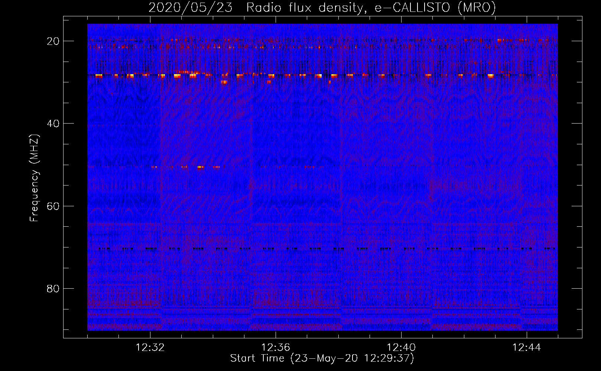
Task: Click the '40' frequency tick label
Action: coord(53,124)
